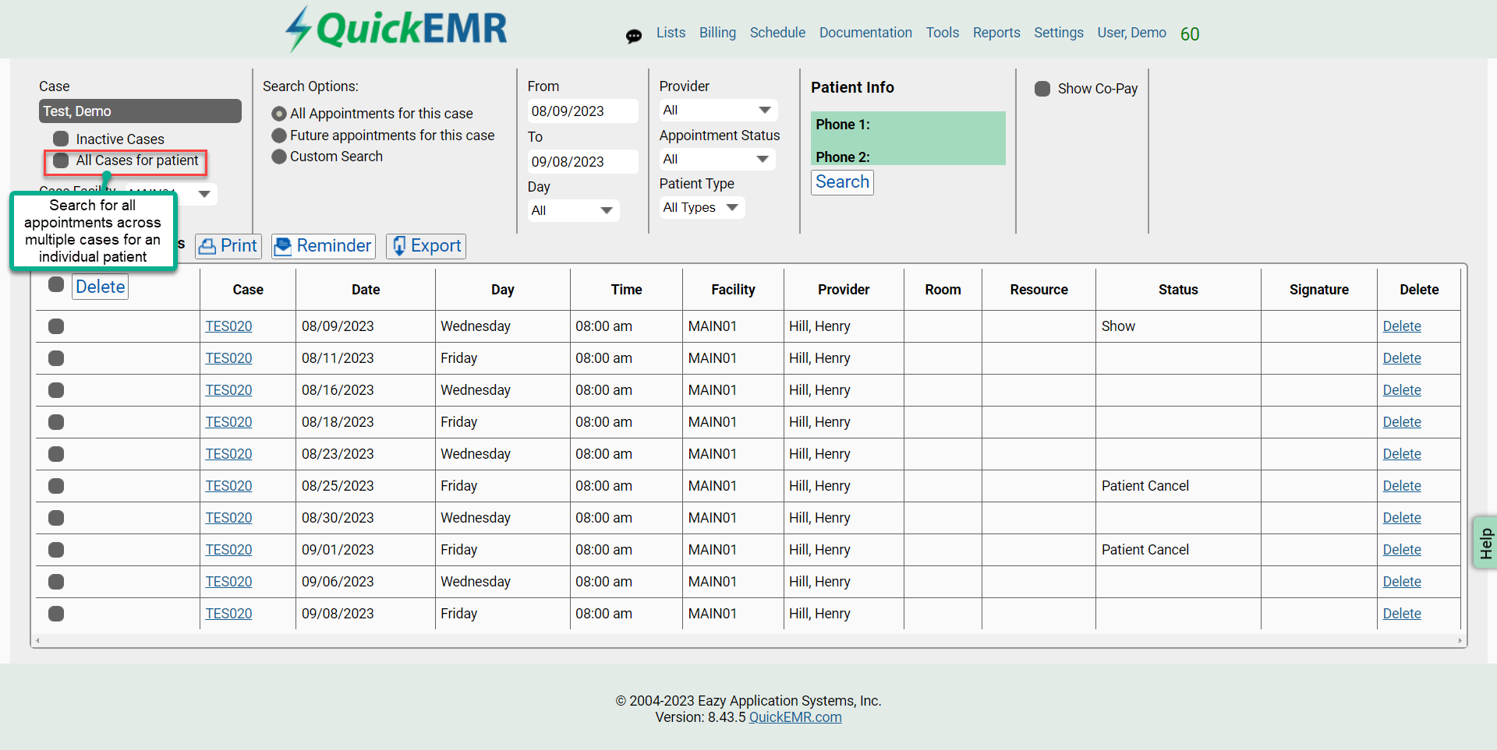Viewport: 1497px width, 750px height.
Task: Click the bulk Delete button above the table
Action: (101, 287)
